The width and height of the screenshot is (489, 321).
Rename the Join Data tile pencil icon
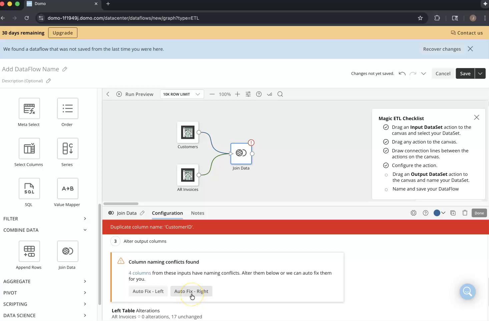[x=142, y=213]
